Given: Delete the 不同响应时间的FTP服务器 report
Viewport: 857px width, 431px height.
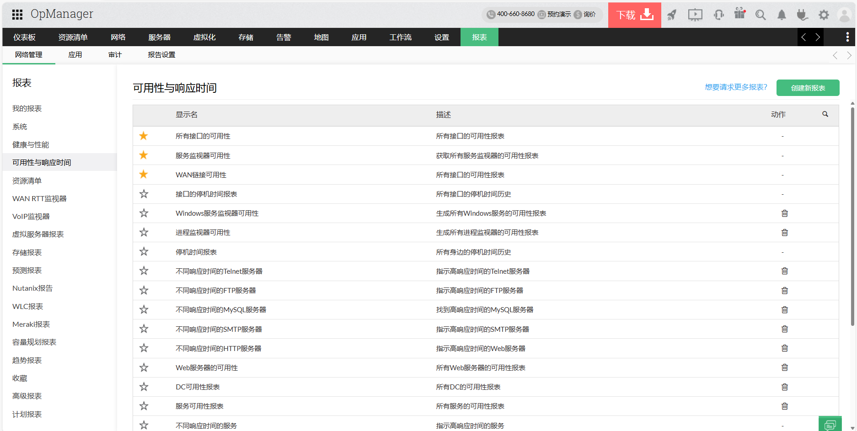Looking at the screenshot, I should pyautogui.click(x=785, y=291).
